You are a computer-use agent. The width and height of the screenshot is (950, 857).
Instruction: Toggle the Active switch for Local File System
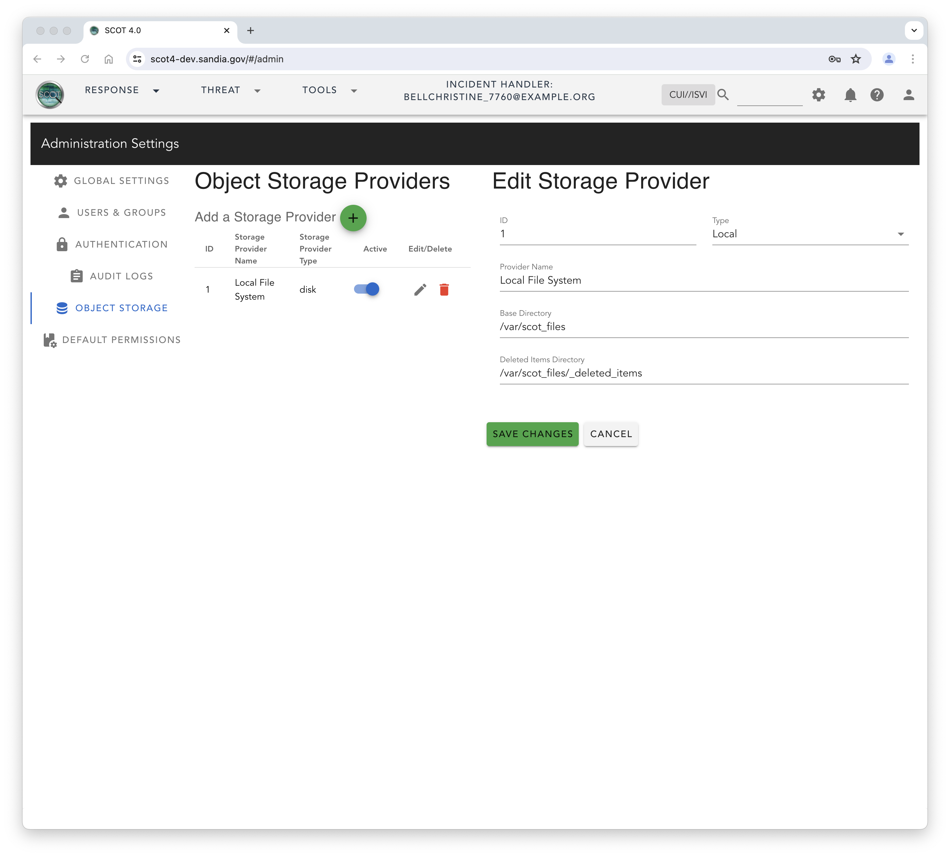tap(366, 289)
